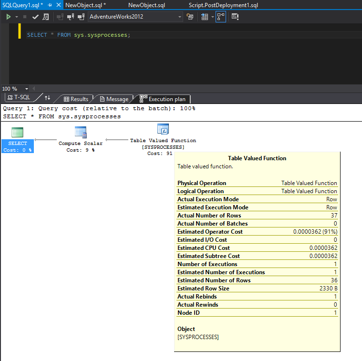362x361 pixels.
Task: Click the green Execute query button
Action: [x=8, y=17]
